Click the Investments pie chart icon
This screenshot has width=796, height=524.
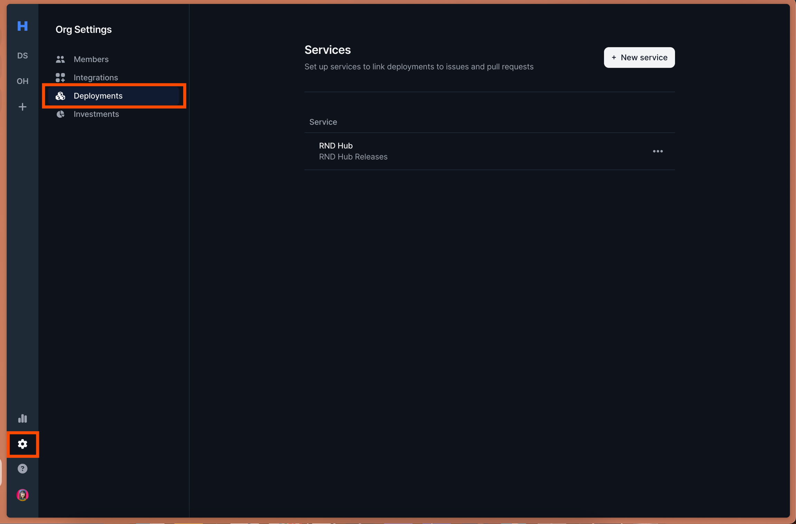click(60, 114)
